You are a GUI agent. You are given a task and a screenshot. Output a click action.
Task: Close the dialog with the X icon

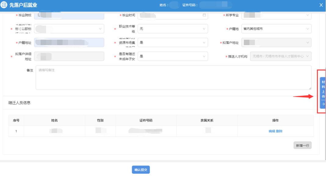click(321, 5)
